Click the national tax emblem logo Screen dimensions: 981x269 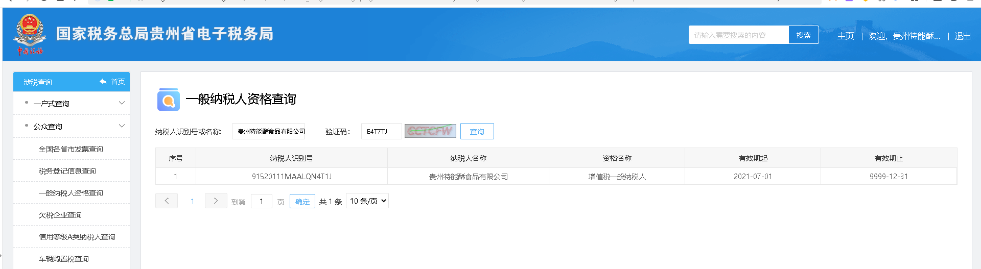(x=30, y=34)
